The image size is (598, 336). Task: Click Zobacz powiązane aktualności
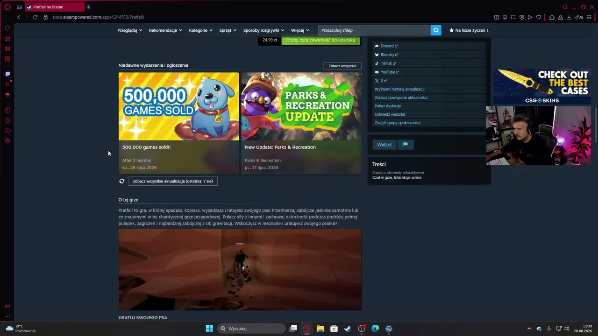click(401, 98)
